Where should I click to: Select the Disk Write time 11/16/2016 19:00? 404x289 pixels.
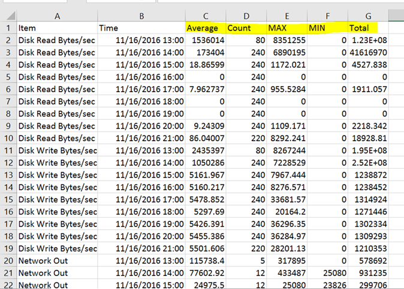click(141, 224)
